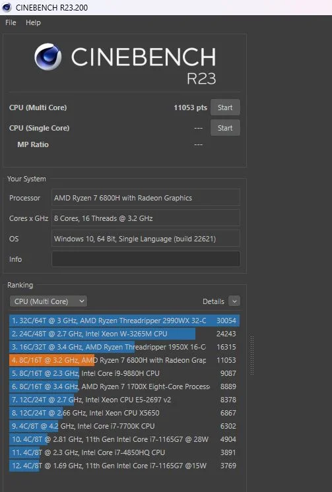Start the CPU Multi Core test
332x492 pixels.
[225, 108]
